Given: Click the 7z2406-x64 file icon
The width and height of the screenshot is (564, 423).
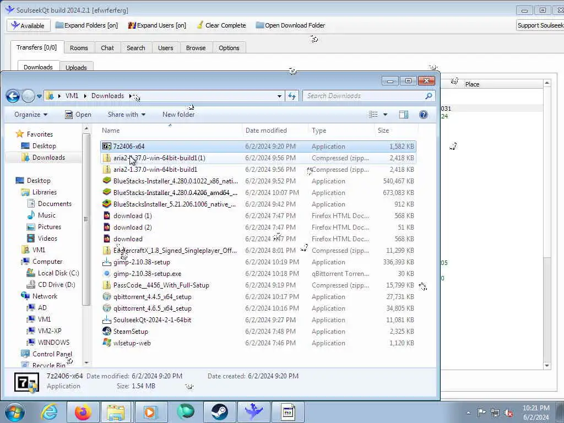Looking at the screenshot, I should click(107, 147).
